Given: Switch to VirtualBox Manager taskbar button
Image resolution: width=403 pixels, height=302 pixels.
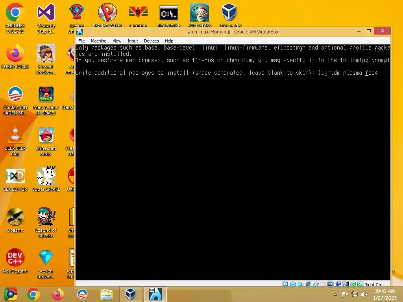Looking at the screenshot, I should click(x=131, y=294).
